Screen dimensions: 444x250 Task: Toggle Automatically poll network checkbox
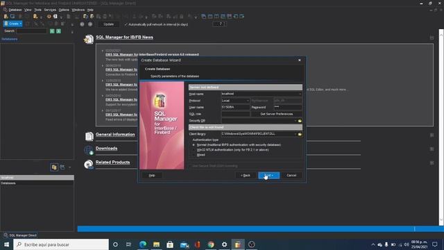[x=126, y=24]
